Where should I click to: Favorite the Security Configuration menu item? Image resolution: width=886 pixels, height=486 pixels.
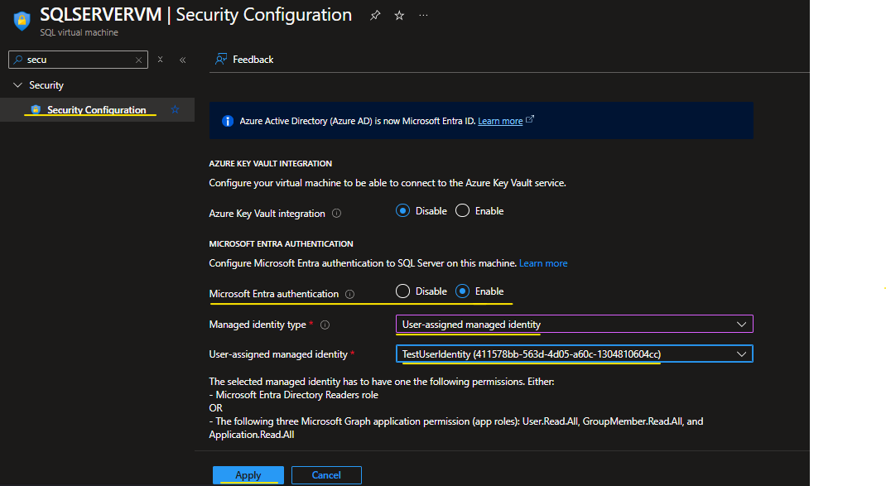[176, 109]
